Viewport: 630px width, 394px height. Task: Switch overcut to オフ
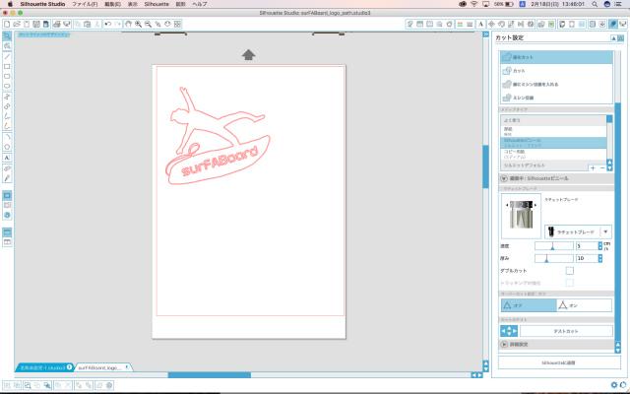[x=529, y=305]
